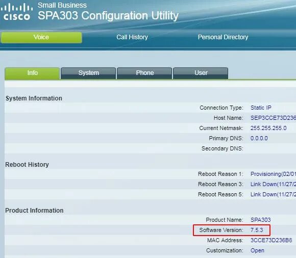
Task: Click the Software Version value 7.5.3
Action: (x=257, y=230)
